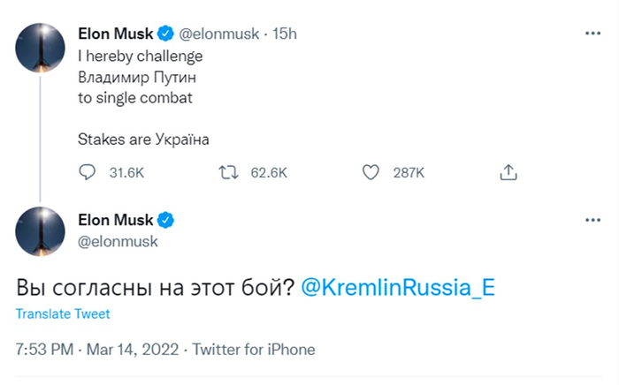Click the 62.6K retweet count
The image size is (619, 385).
[x=269, y=172]
